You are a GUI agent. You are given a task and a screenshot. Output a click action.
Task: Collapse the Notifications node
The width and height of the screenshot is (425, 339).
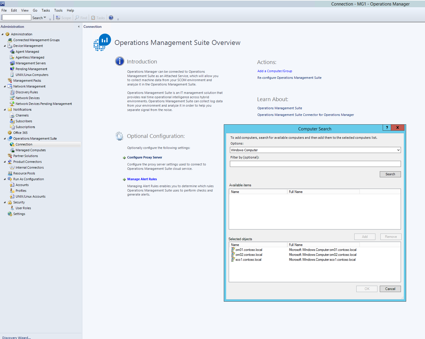(x=5, y=110)
